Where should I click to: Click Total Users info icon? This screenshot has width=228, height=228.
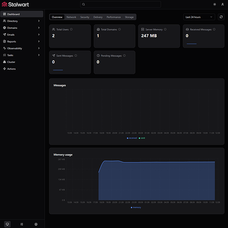71,29
